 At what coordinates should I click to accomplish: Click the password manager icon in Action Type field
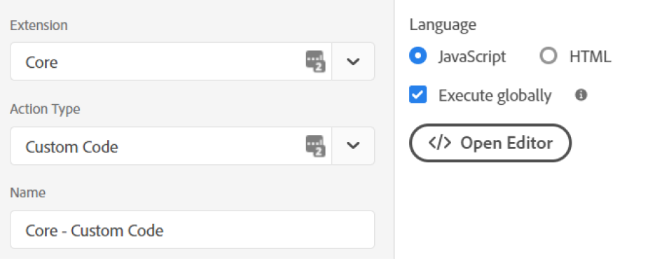point(315,145)
